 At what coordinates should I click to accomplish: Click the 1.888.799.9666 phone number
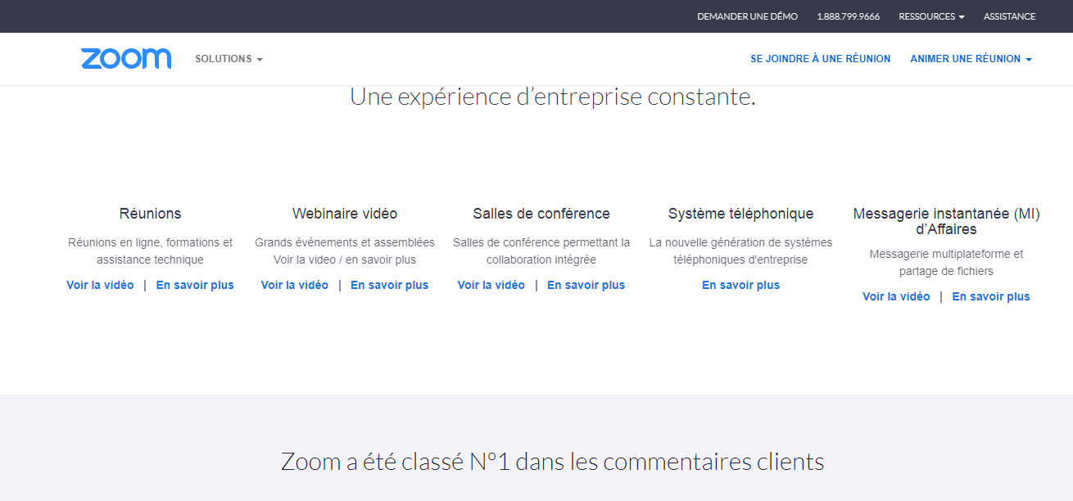click(x=848, y=16)
